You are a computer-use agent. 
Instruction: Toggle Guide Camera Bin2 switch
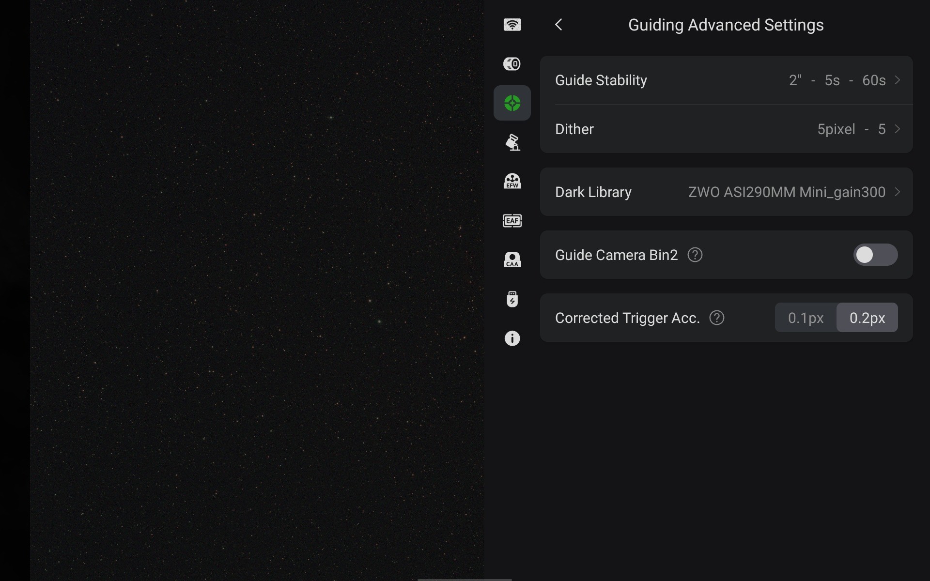click(x=875, y=255)
